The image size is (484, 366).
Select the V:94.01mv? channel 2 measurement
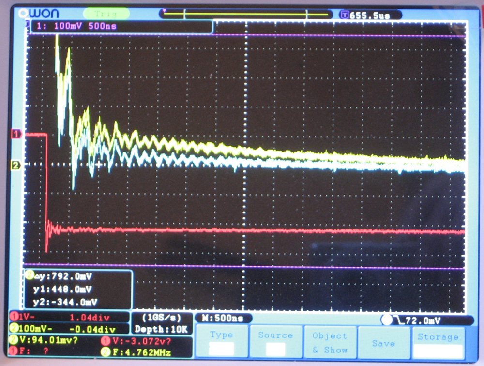tap(49, 340)
